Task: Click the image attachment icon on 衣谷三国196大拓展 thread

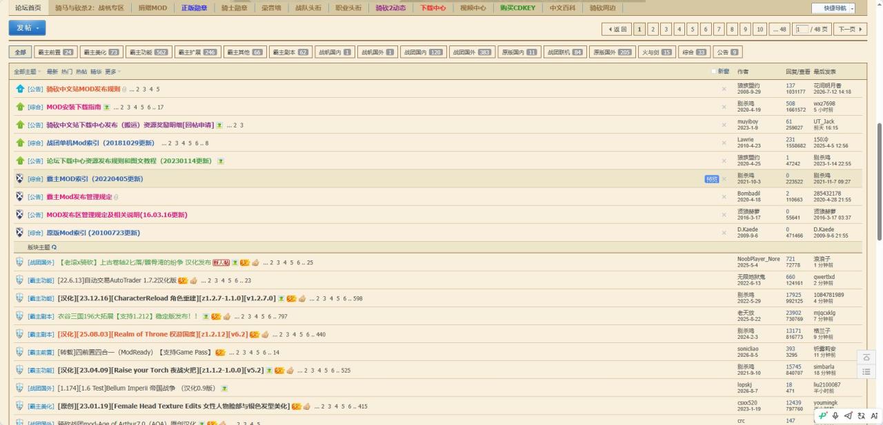Action: click(x=205, y=316)
